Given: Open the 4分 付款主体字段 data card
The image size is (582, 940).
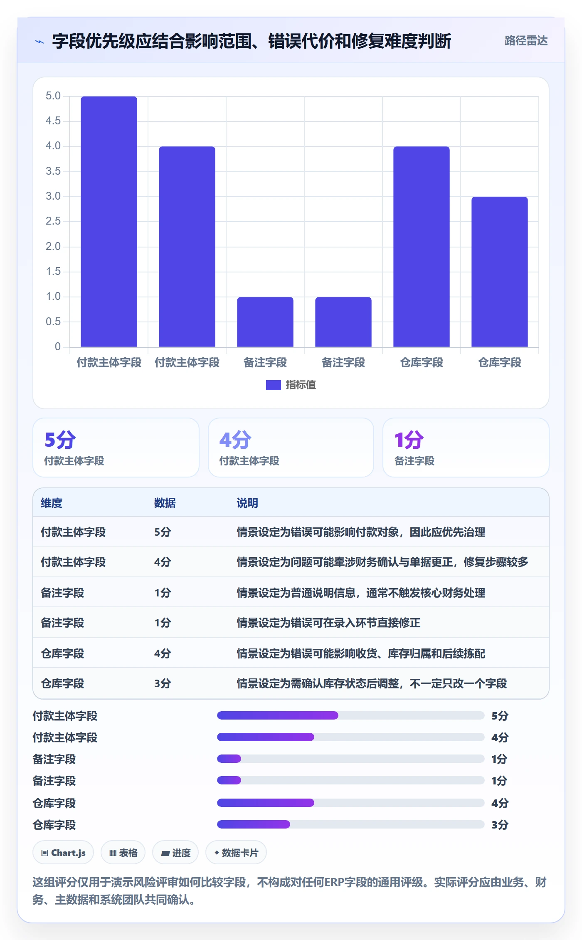Looking at the screenshot, I should [x=291, y=448].
